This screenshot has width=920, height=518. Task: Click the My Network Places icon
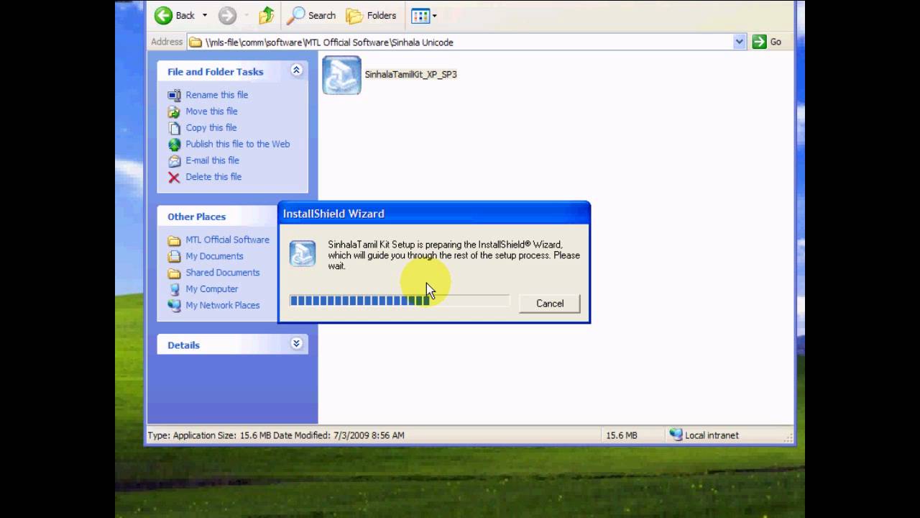click(174, 306)
